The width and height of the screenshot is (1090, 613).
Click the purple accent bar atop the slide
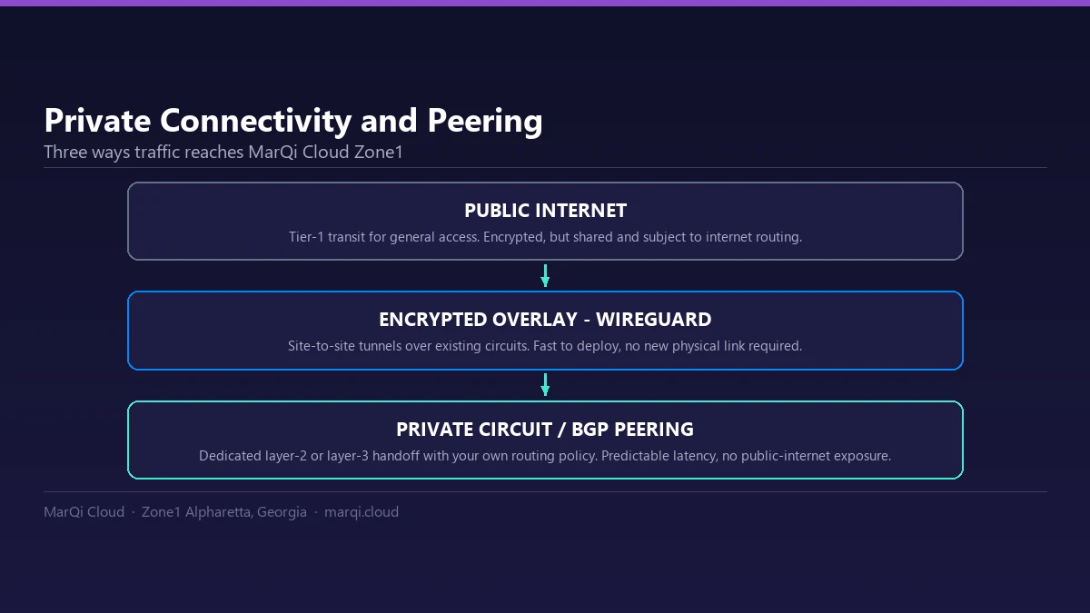pyautogui.click(x=545, y=3)
